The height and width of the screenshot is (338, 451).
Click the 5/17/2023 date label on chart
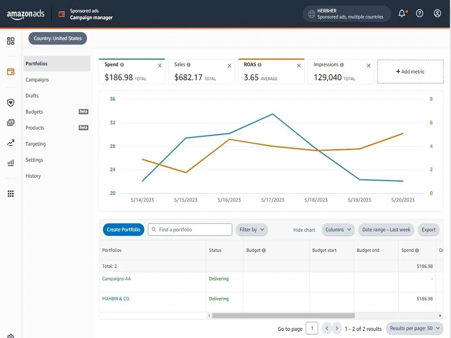(272, 200)
